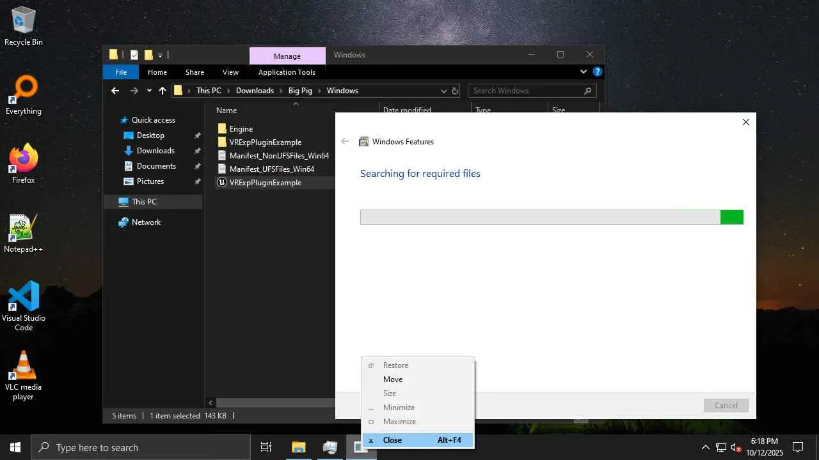Open Documents in the navigation pane
819x460 pixels.
pyautogui.click(x=156, y=166)
